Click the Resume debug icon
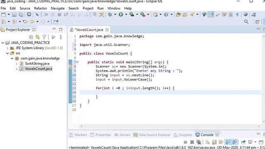 46,14
